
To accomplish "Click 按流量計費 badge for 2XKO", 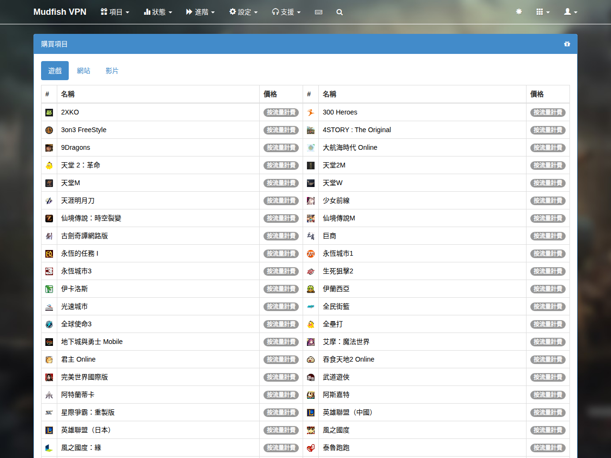I will point(281,113).
